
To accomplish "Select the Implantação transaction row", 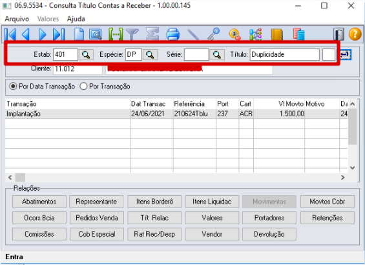I will [x=176, y=114].
